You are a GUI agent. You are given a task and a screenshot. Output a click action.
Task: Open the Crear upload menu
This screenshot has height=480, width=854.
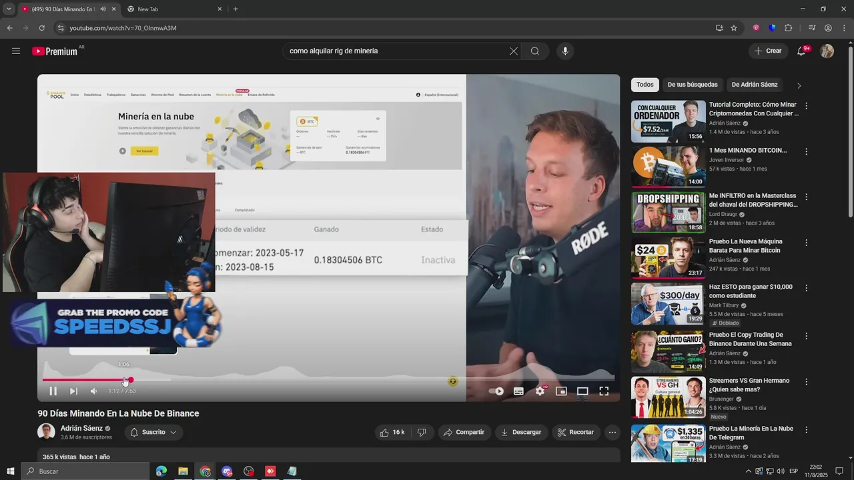pyautogui.click(x=768, y=51)
